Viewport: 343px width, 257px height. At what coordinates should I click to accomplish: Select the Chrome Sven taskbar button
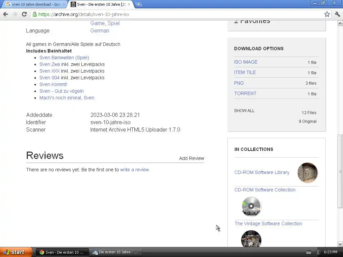(62, 252)
